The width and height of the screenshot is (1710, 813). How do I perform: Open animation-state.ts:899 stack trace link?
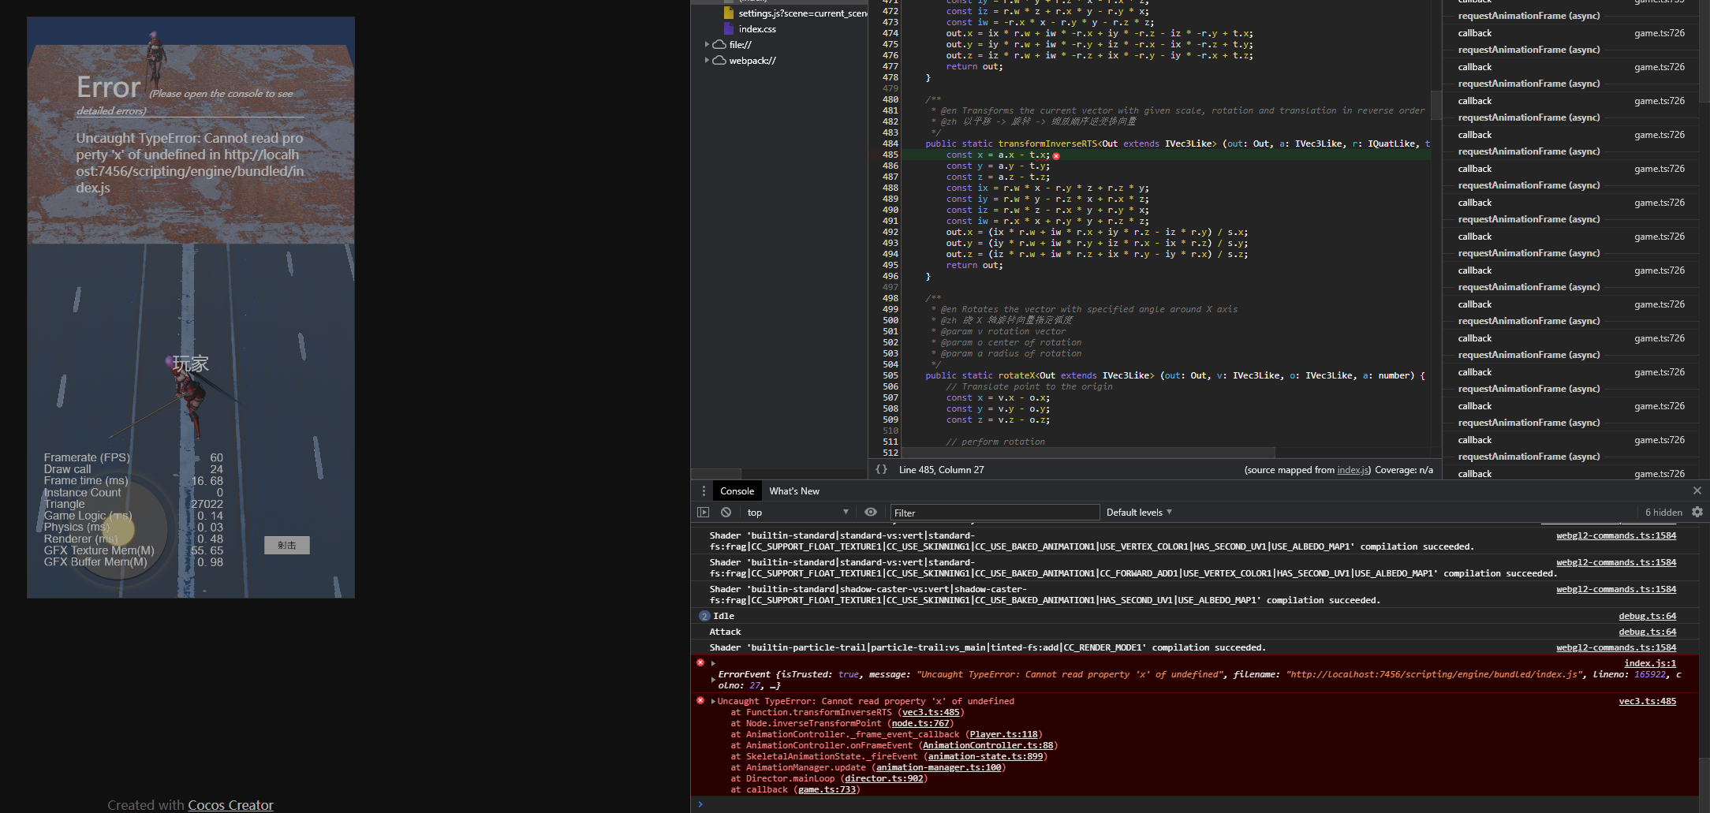tap(985, 757)
